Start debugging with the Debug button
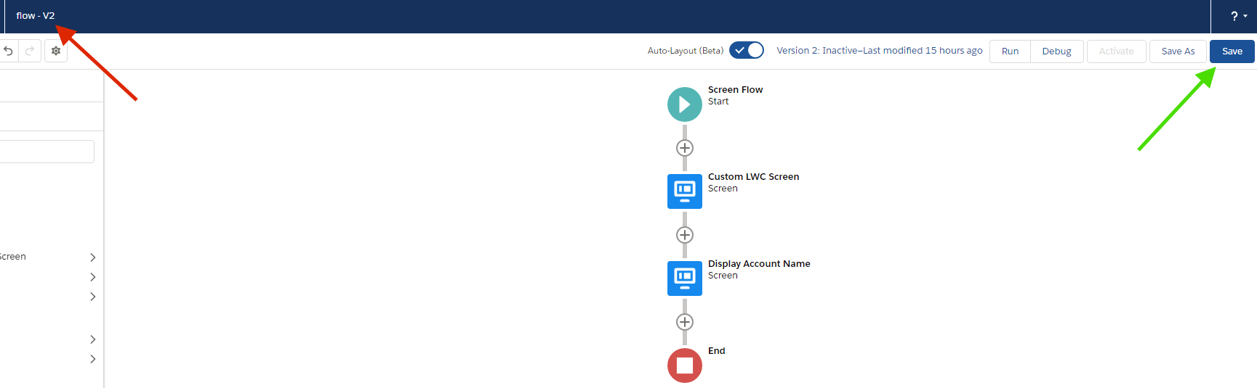Viewport: 1257px width, 388px height. pos(1056,51)
